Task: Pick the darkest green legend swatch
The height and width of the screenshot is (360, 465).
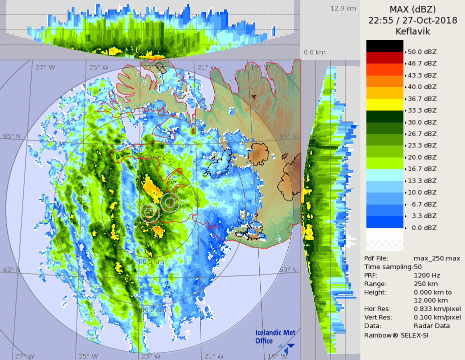Action: tap(384, 116)
